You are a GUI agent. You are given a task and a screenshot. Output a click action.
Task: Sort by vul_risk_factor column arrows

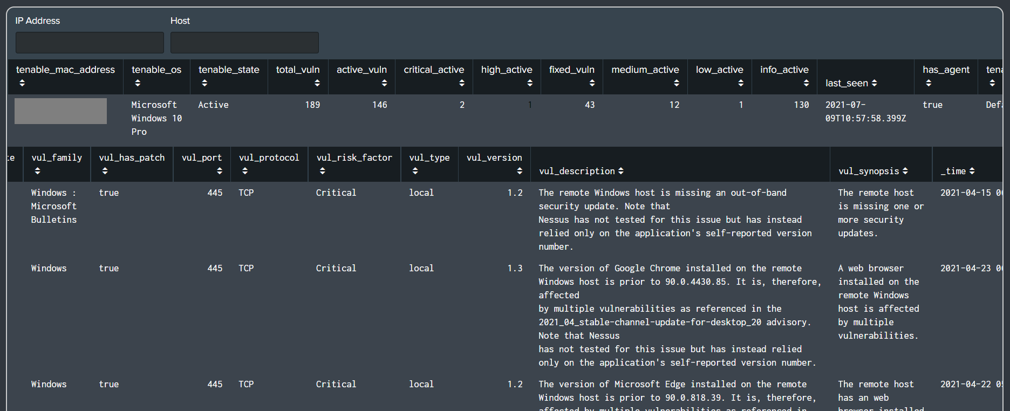(x=322, y=171)
